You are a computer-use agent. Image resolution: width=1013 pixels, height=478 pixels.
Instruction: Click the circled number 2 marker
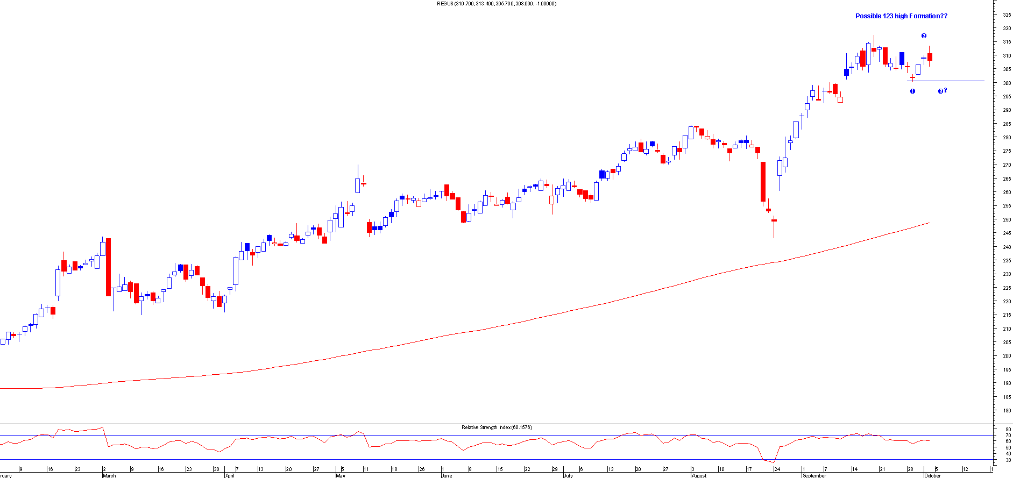(924, 36)
